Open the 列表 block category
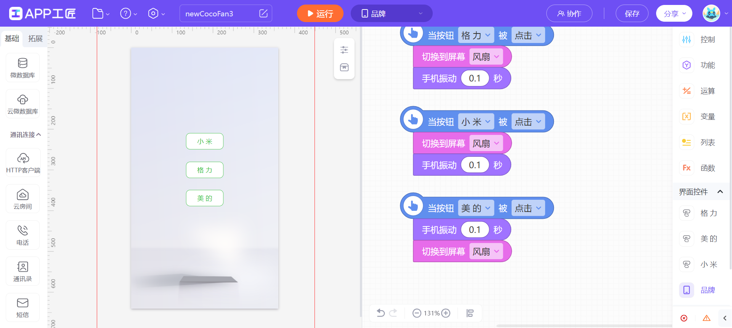This screenshot has height=328, width=732. coord(698,142)
